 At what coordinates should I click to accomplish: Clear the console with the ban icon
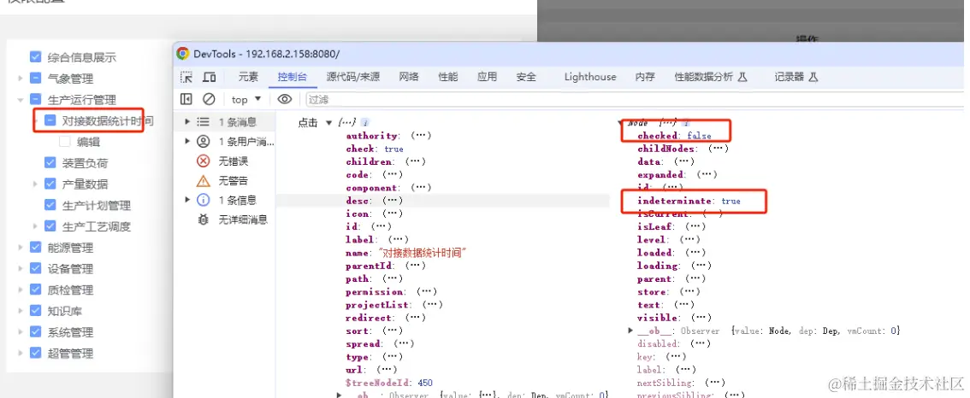pyautogui.click(x=209, y=99)
